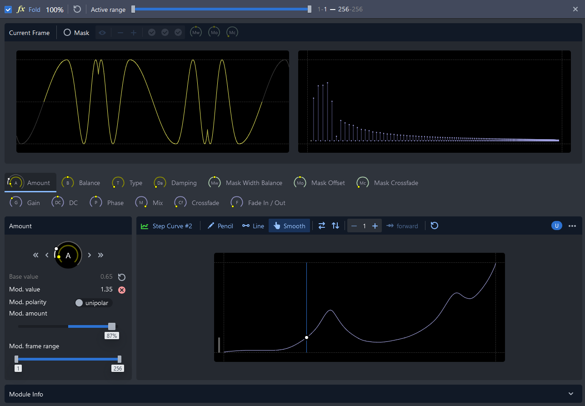The height and width of the screenshot is (406, 585).
Task: Click the Active range left handle
Action: click(133, 9)
